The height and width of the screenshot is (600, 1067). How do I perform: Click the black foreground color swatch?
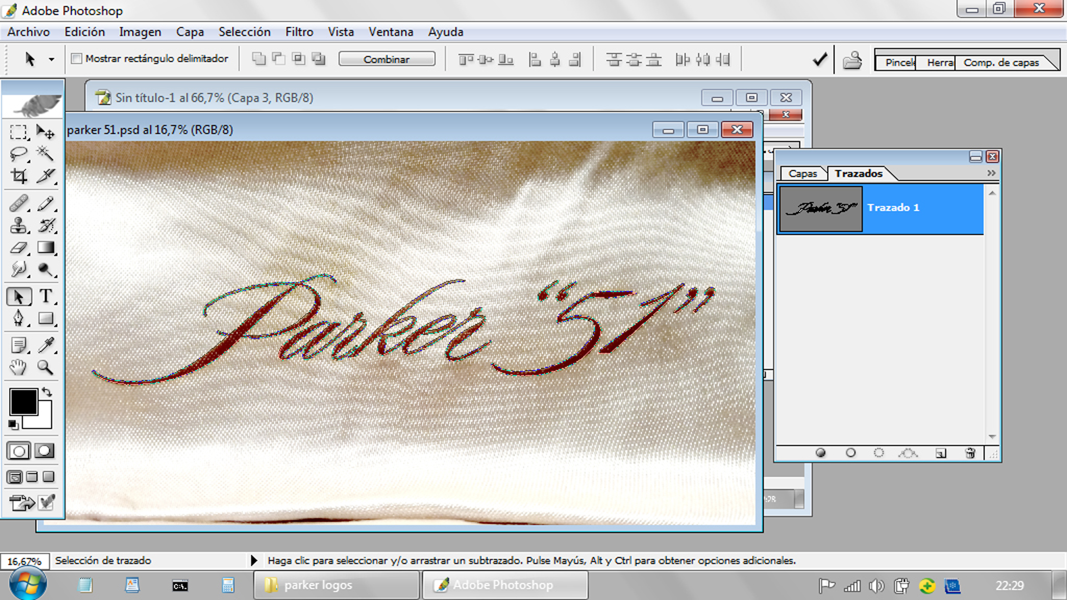pyautogui.click(x=24, y=401)
